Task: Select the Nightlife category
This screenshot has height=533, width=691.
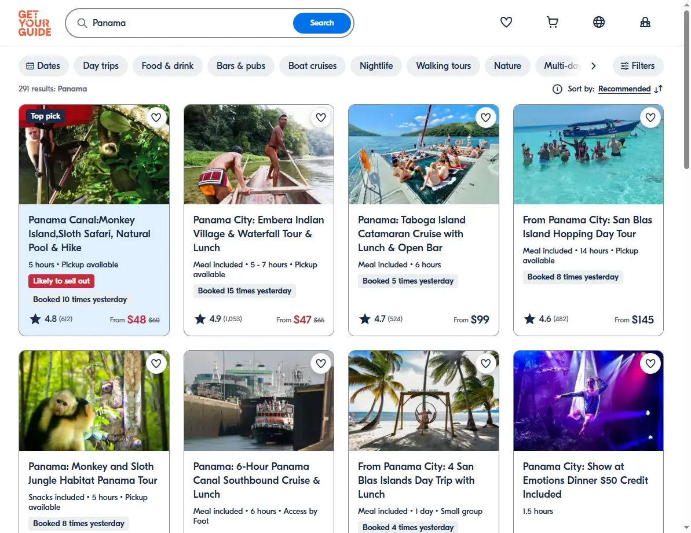Action: coord(376,66)
